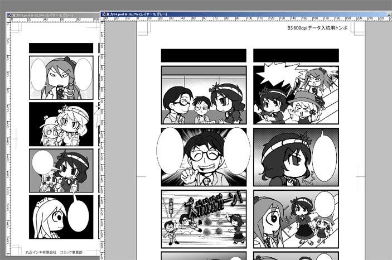The image size is (392, 260).
Task: Click the staircase panel with big-eyed girl foreground
Action: [x=296, y=219]
